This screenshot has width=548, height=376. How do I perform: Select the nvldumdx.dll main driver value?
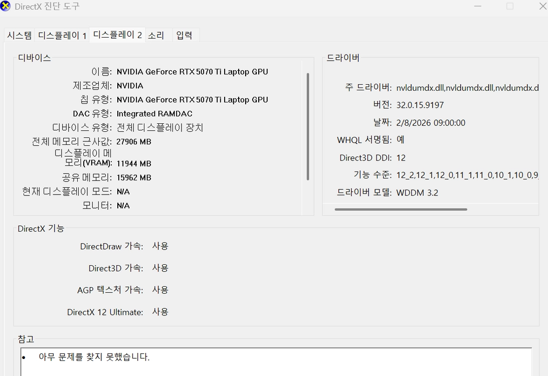pos(467,88)
